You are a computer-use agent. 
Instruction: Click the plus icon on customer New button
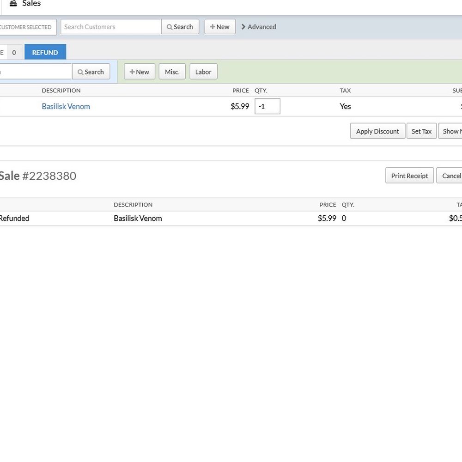coord(213,27)
